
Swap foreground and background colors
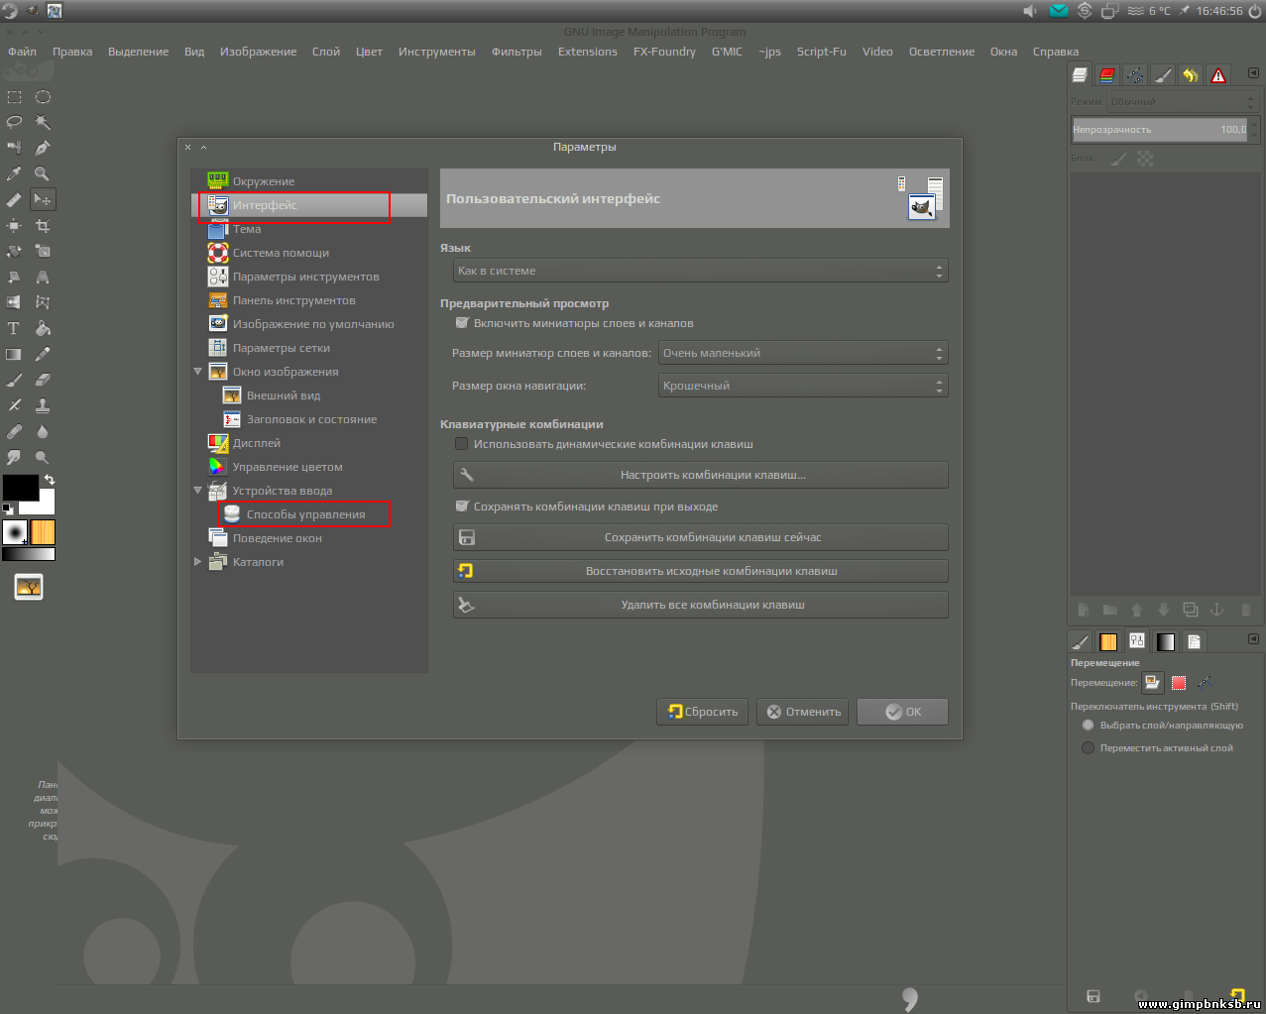click(x=50, y=480)
